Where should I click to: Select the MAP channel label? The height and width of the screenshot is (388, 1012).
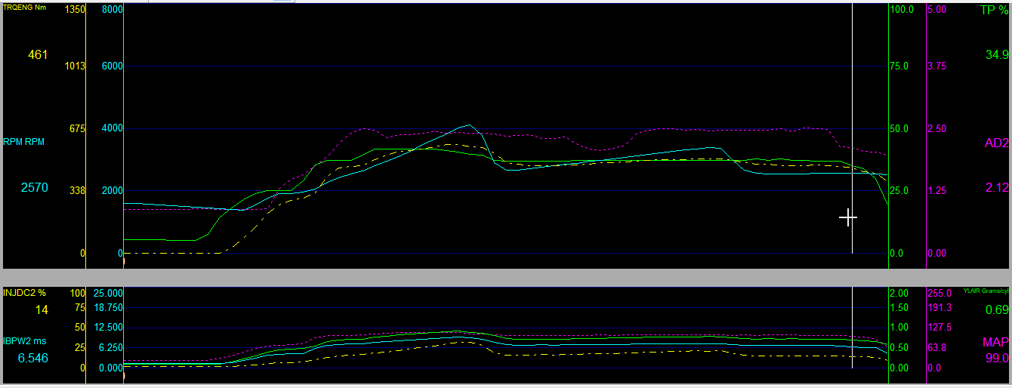pos(995,342)
